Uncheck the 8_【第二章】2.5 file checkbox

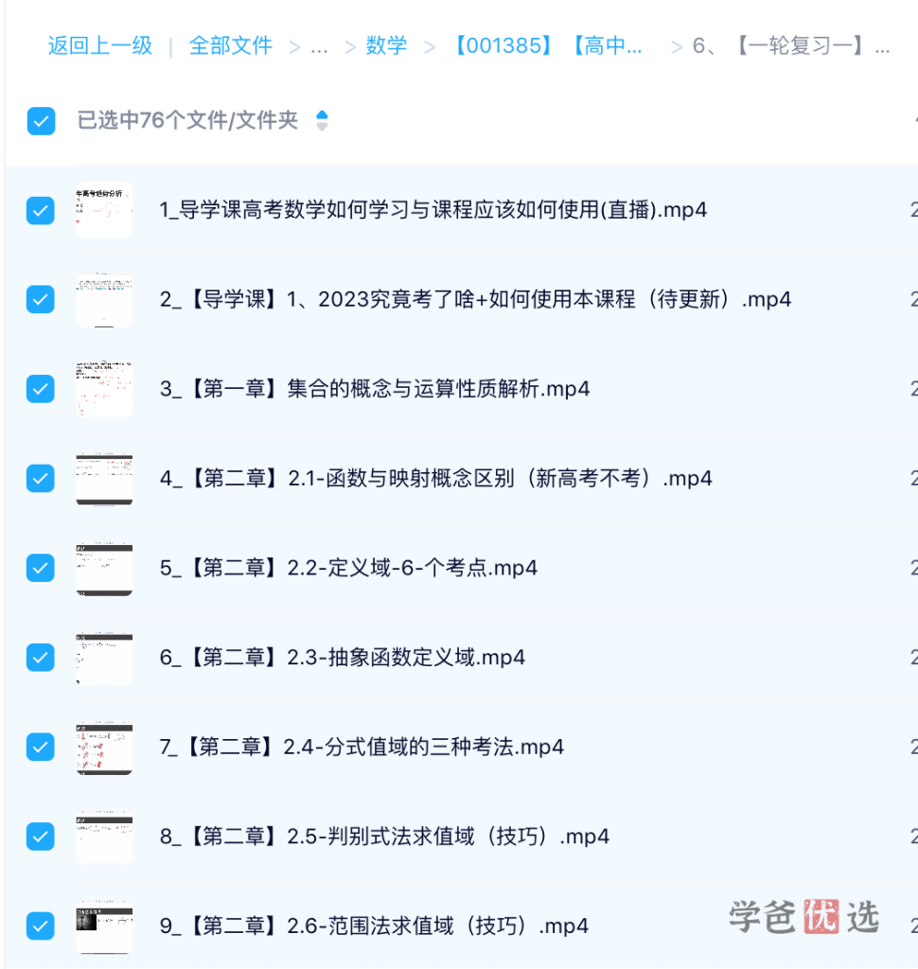click(41, 837)
